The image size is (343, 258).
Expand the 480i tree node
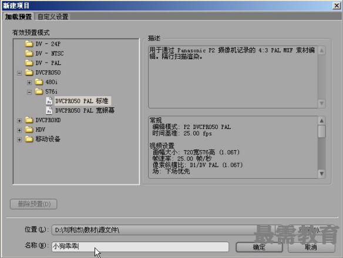[29, 83]
